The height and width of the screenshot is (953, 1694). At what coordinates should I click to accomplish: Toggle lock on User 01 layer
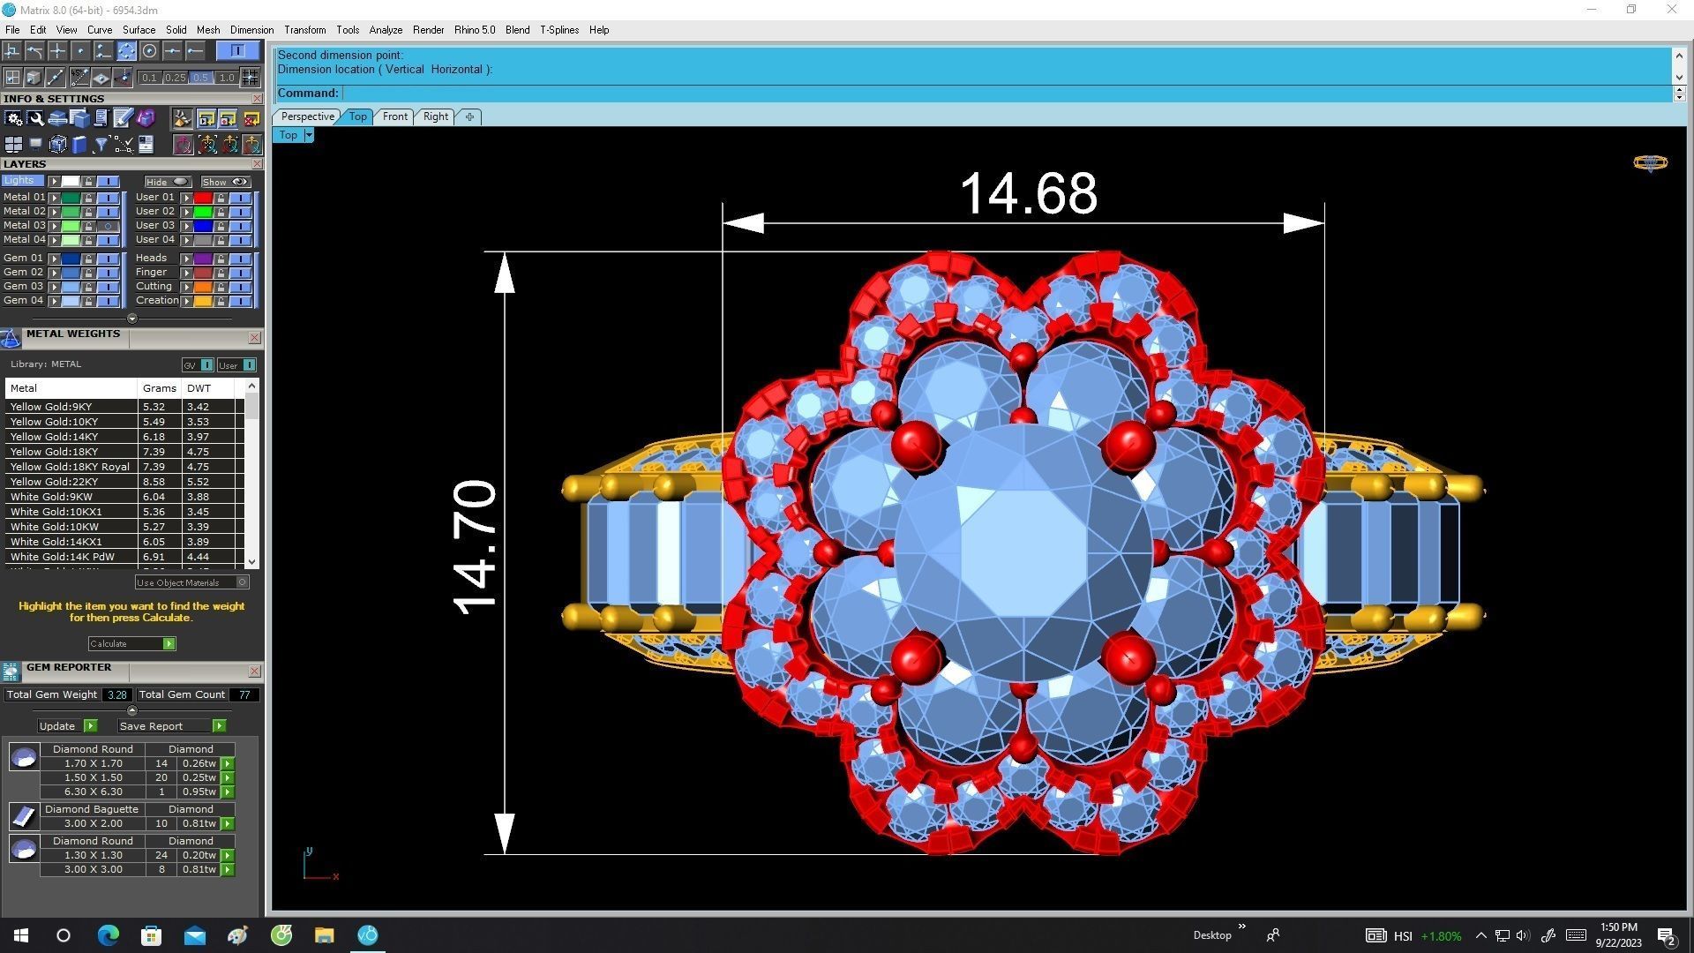pos(221,198)
